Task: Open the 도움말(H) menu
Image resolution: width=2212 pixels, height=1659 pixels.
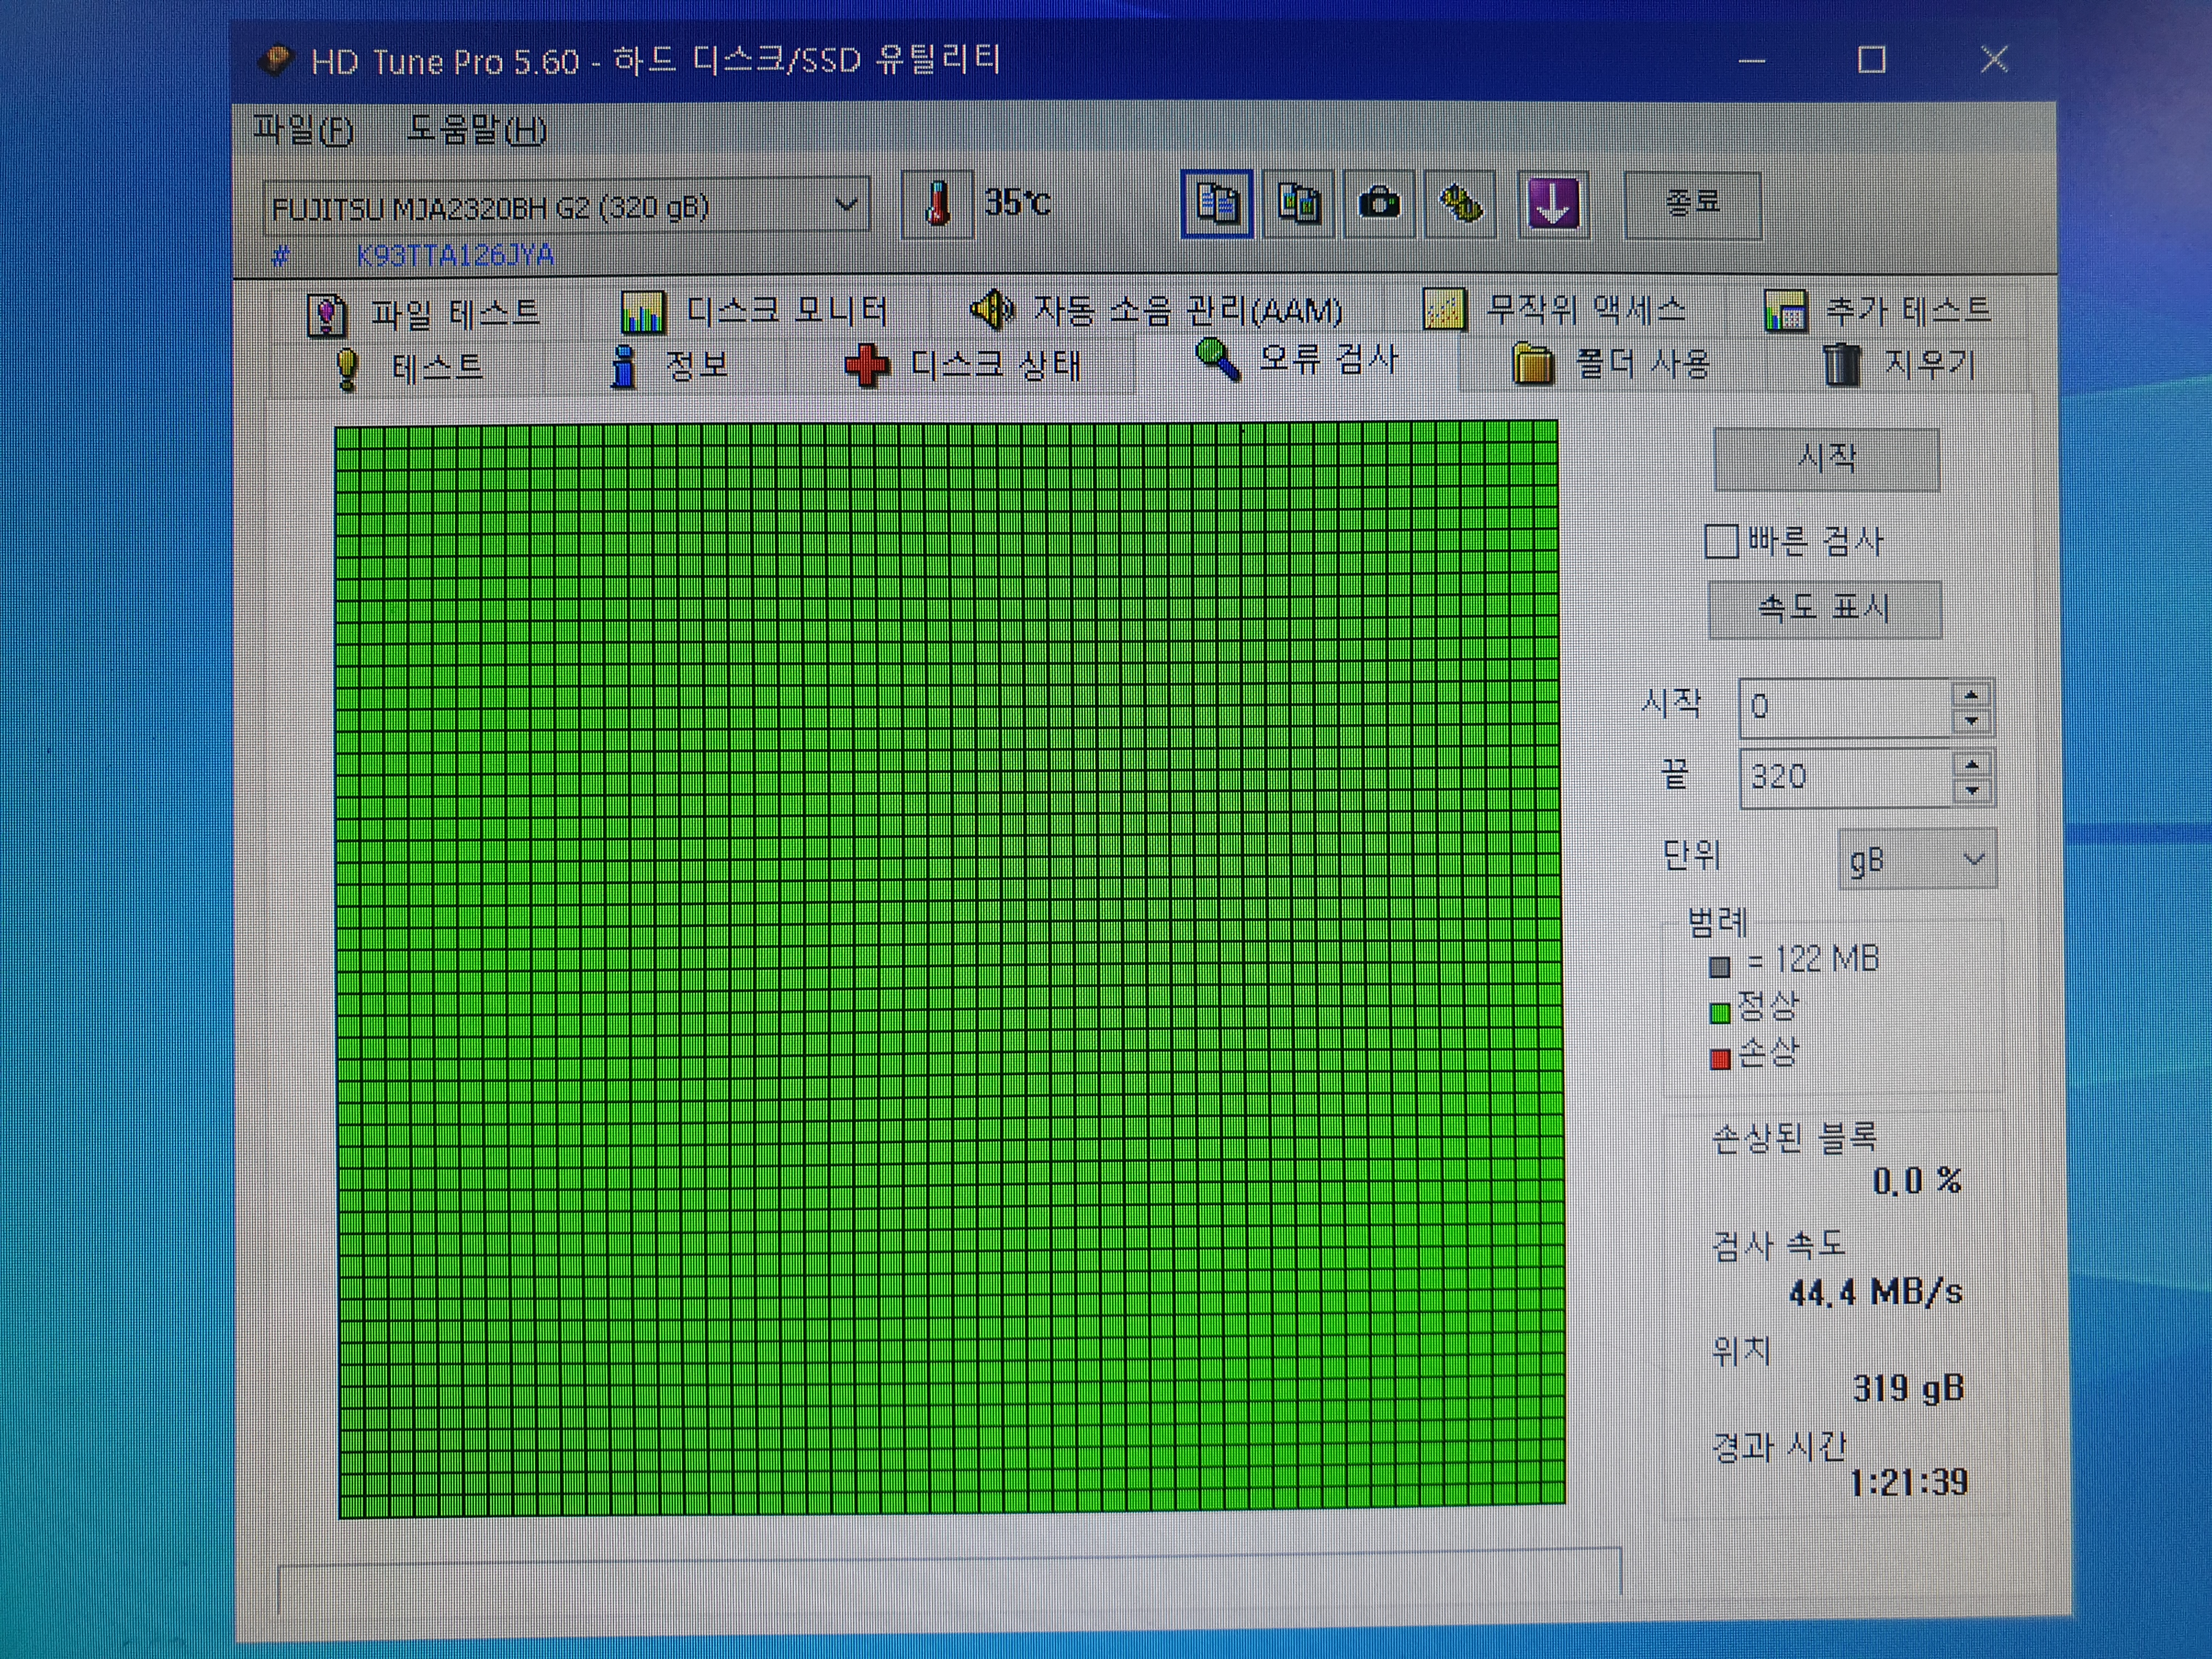Action: pos(476,130)
